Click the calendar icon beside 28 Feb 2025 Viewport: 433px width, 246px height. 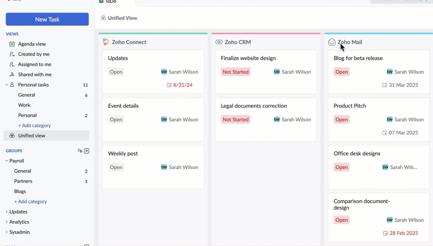(385, 233)
